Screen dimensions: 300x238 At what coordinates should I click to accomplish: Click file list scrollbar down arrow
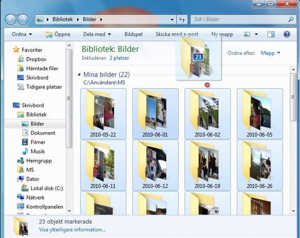[293, 211]
